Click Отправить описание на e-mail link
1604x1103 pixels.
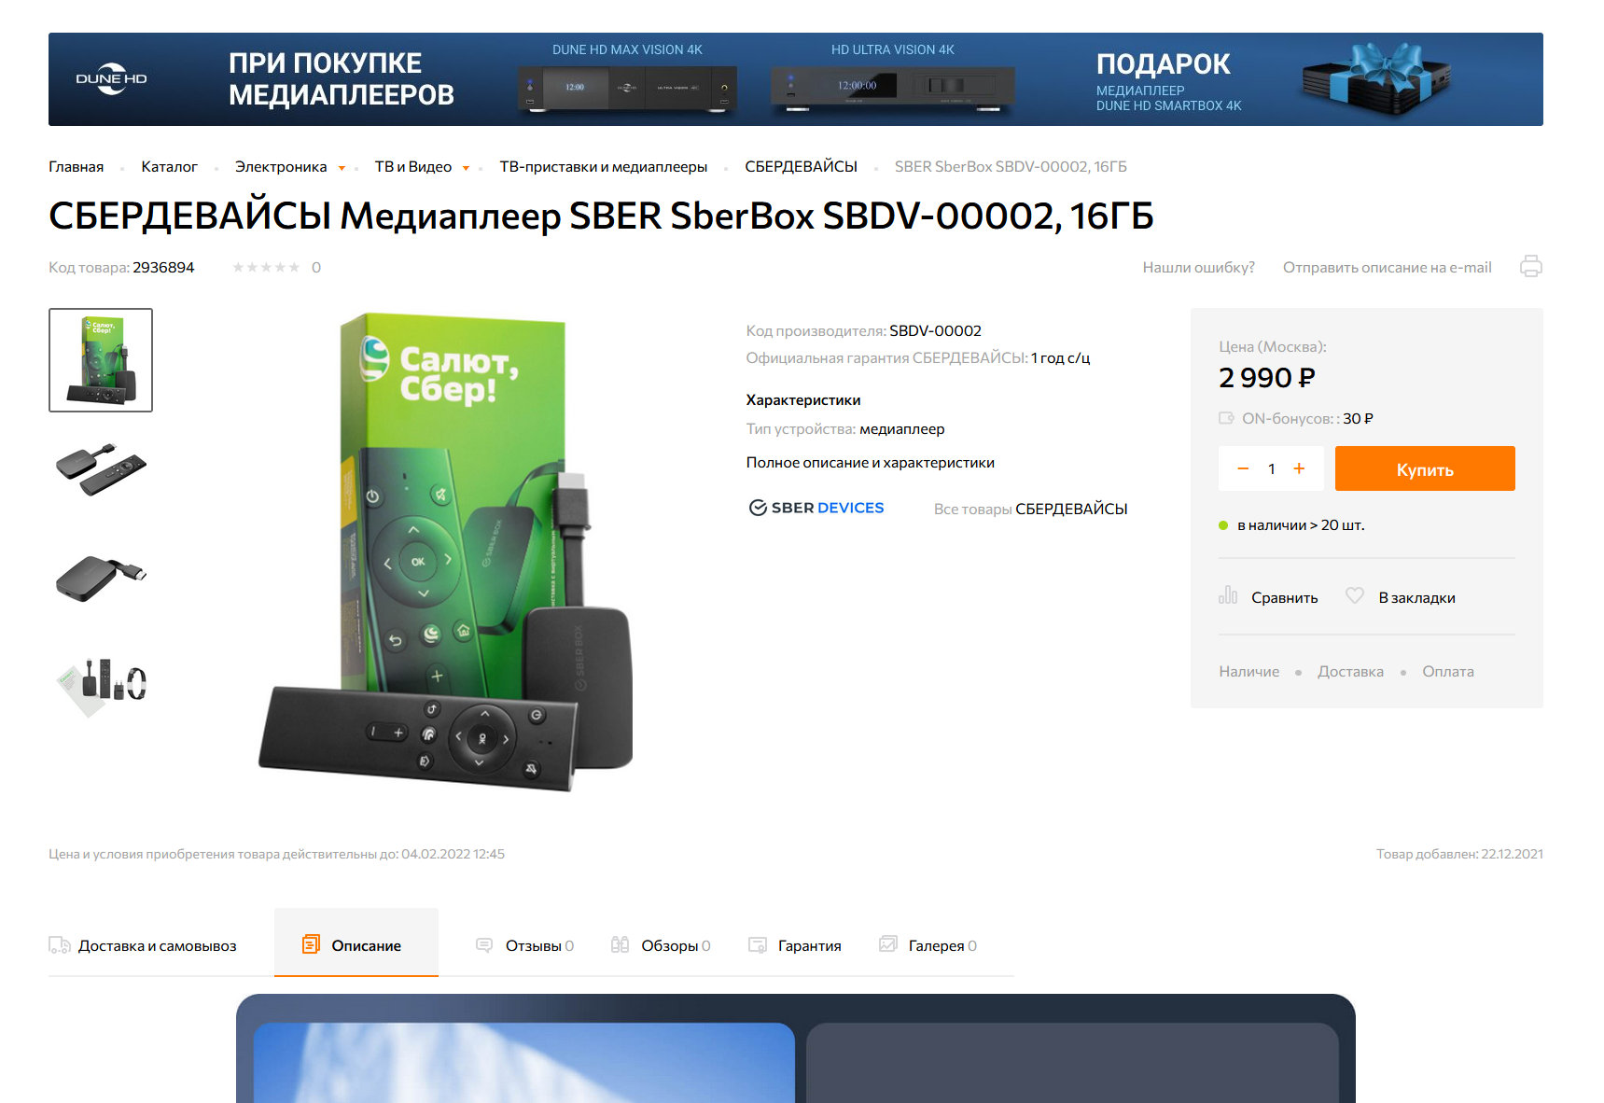click(1387, 267)
